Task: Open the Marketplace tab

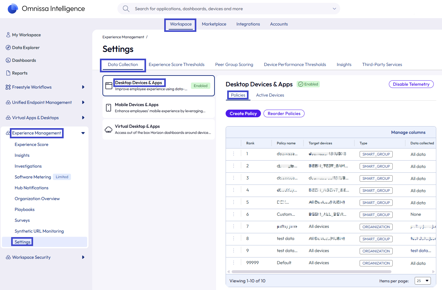Action: 214,24
